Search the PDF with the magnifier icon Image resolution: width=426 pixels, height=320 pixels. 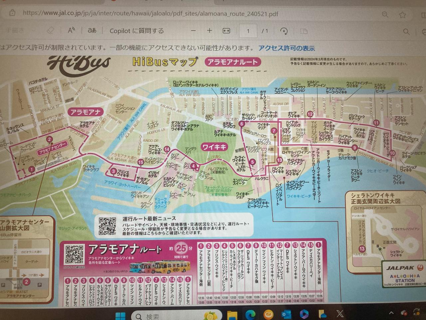click(x=406, y=32)
